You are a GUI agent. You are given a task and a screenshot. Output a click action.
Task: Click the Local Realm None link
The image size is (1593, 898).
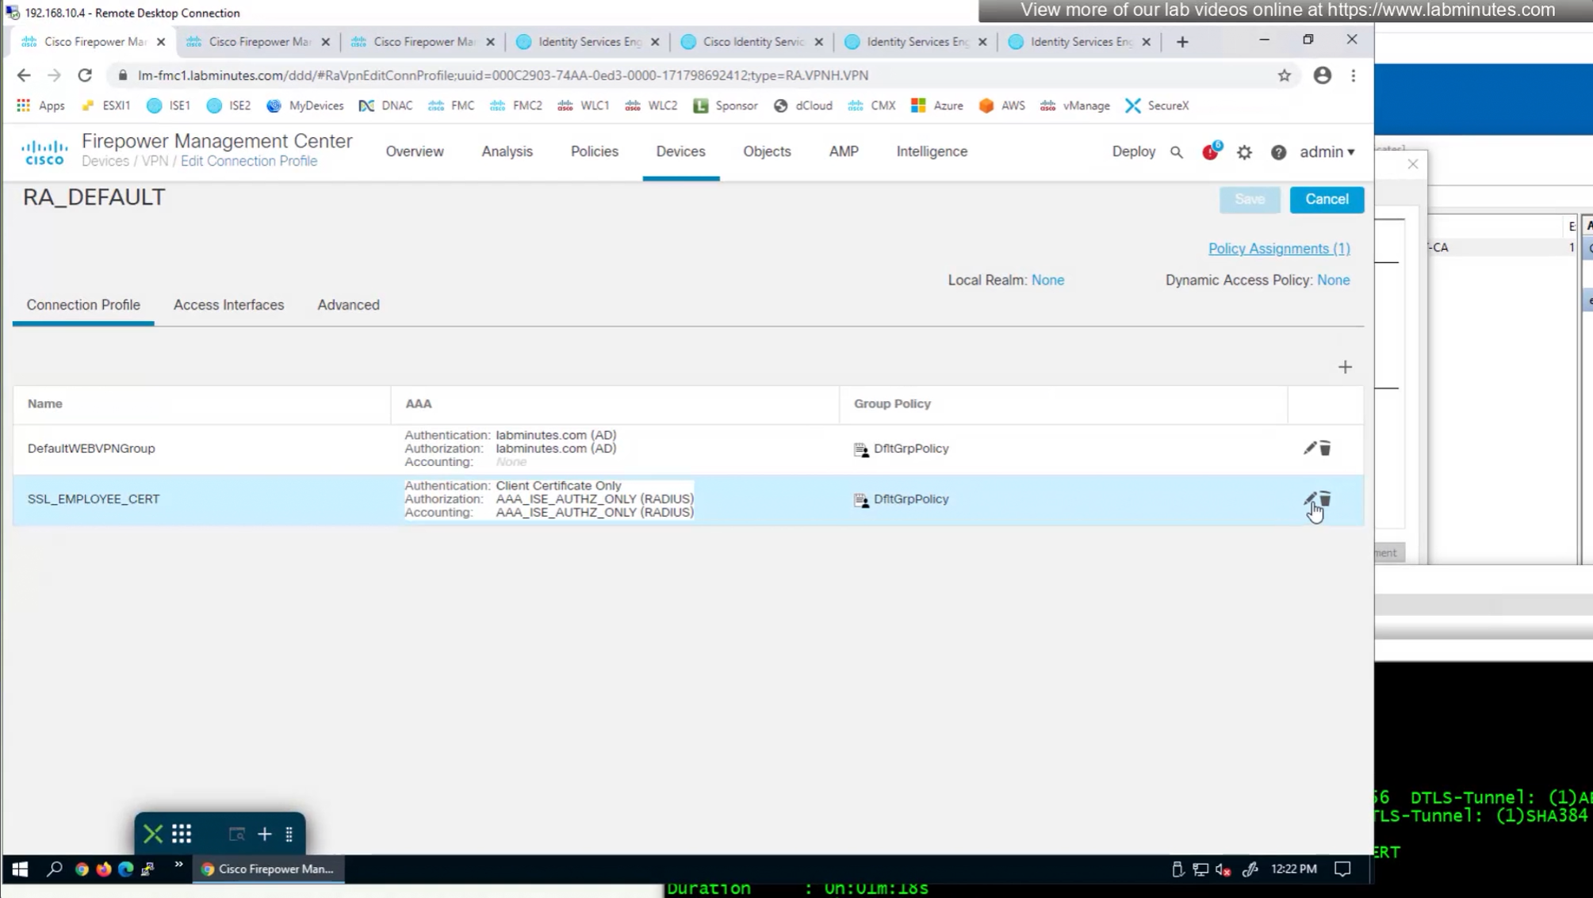[1047, 280]
